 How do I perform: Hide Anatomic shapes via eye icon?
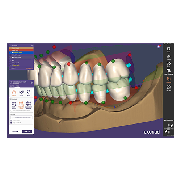click(12, 53)
